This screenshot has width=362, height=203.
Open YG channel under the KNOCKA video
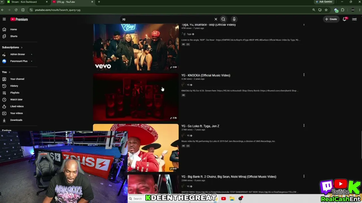[x=188, y=85]
